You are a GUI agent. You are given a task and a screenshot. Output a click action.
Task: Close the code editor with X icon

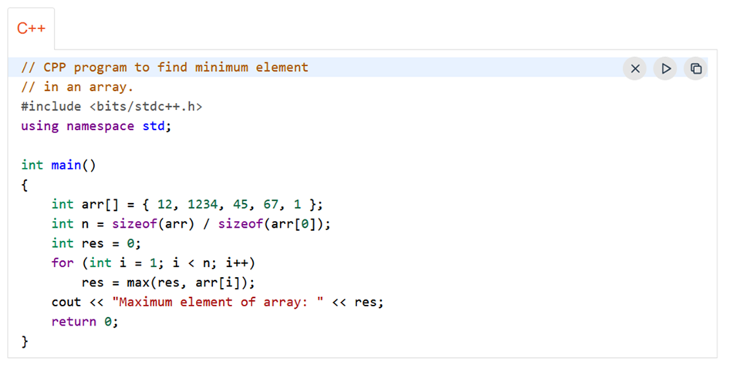(x=635, y=69)
